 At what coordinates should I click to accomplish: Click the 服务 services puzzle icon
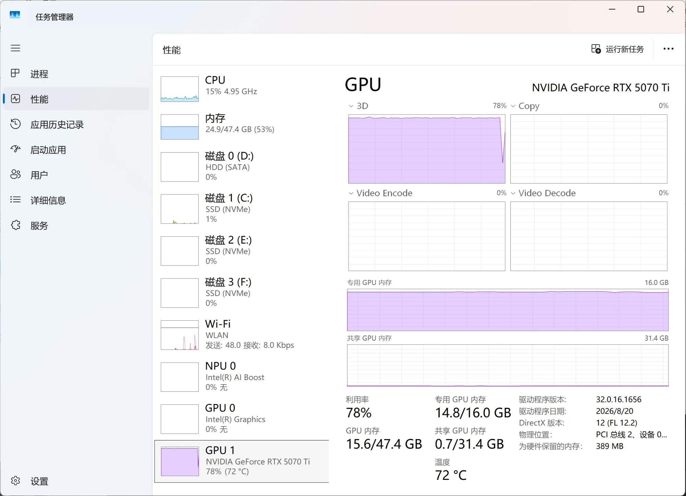pos(15,225)
